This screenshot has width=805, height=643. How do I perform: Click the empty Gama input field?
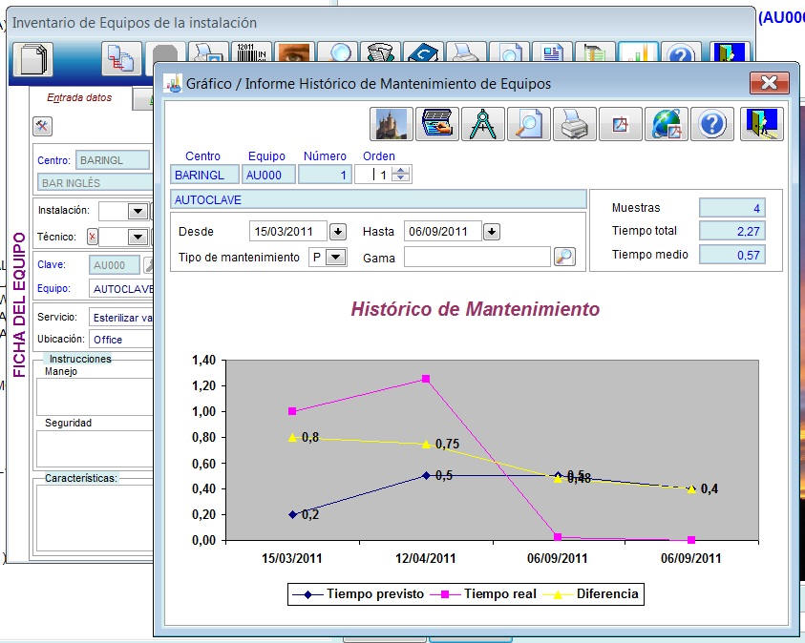coord(477,257)
